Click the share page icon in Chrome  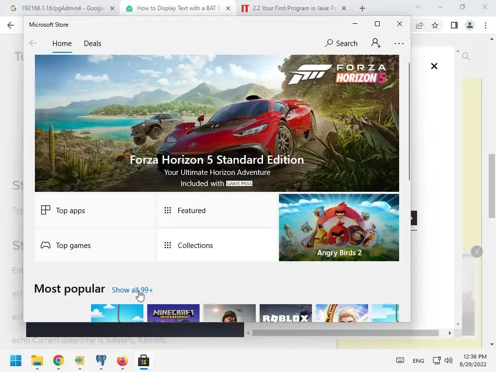pos(419,25)
